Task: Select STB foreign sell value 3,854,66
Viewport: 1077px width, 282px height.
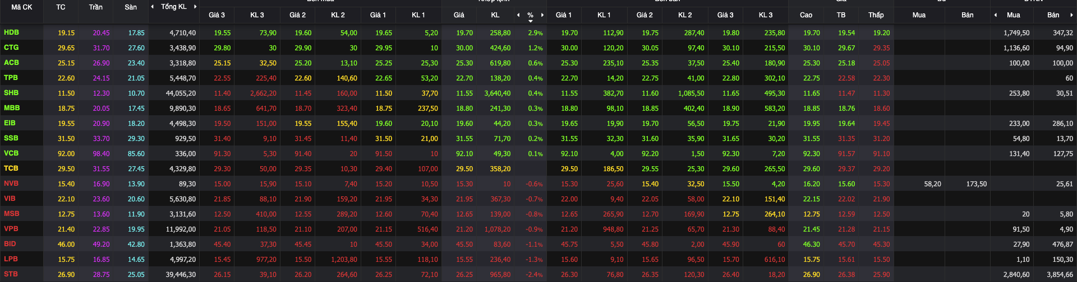Action: [1060, 275]
